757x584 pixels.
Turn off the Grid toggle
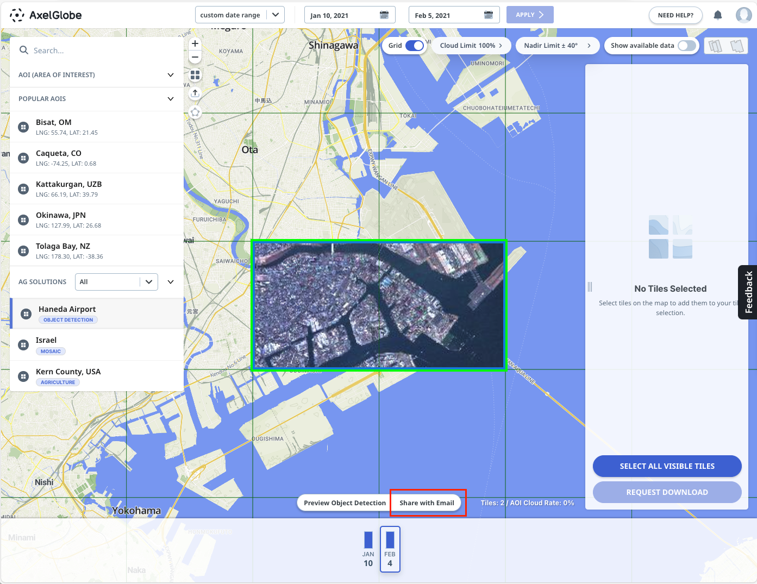click(x=414, y=46)
